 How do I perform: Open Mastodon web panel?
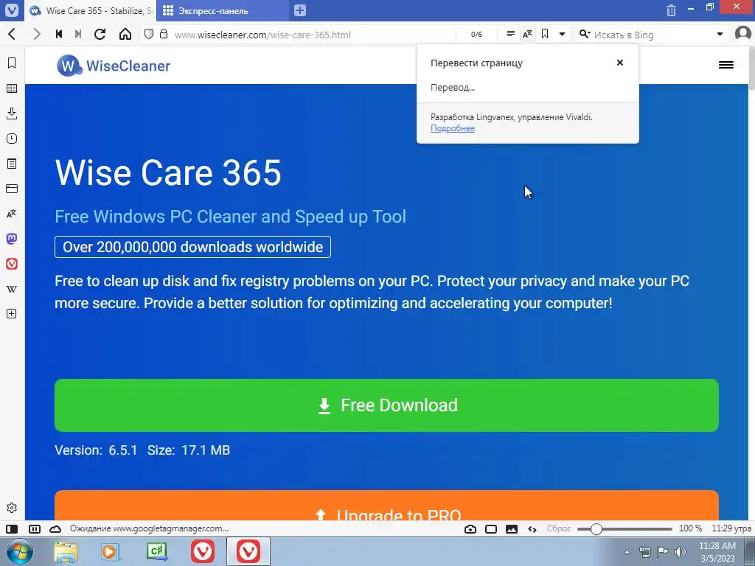point(12,239)
